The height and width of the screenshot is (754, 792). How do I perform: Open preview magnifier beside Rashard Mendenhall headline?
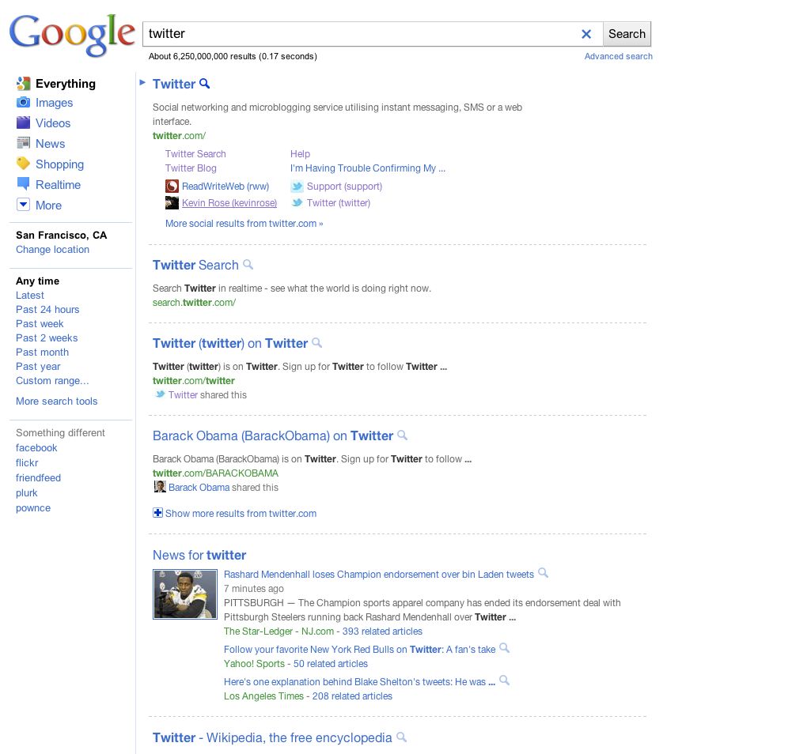tap(543, 573)
